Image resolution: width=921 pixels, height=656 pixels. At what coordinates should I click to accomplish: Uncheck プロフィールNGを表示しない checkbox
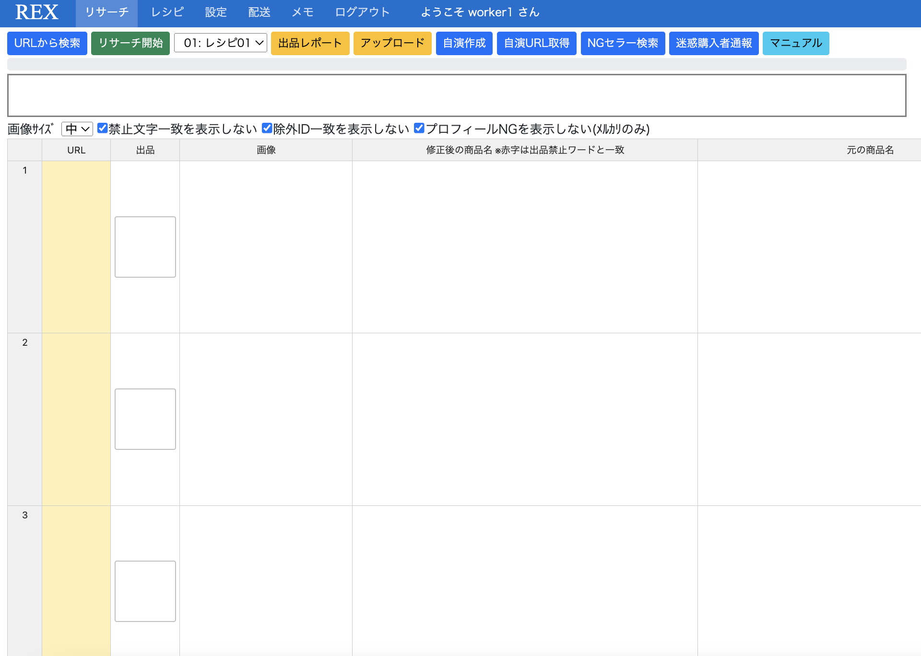(419, 128)
